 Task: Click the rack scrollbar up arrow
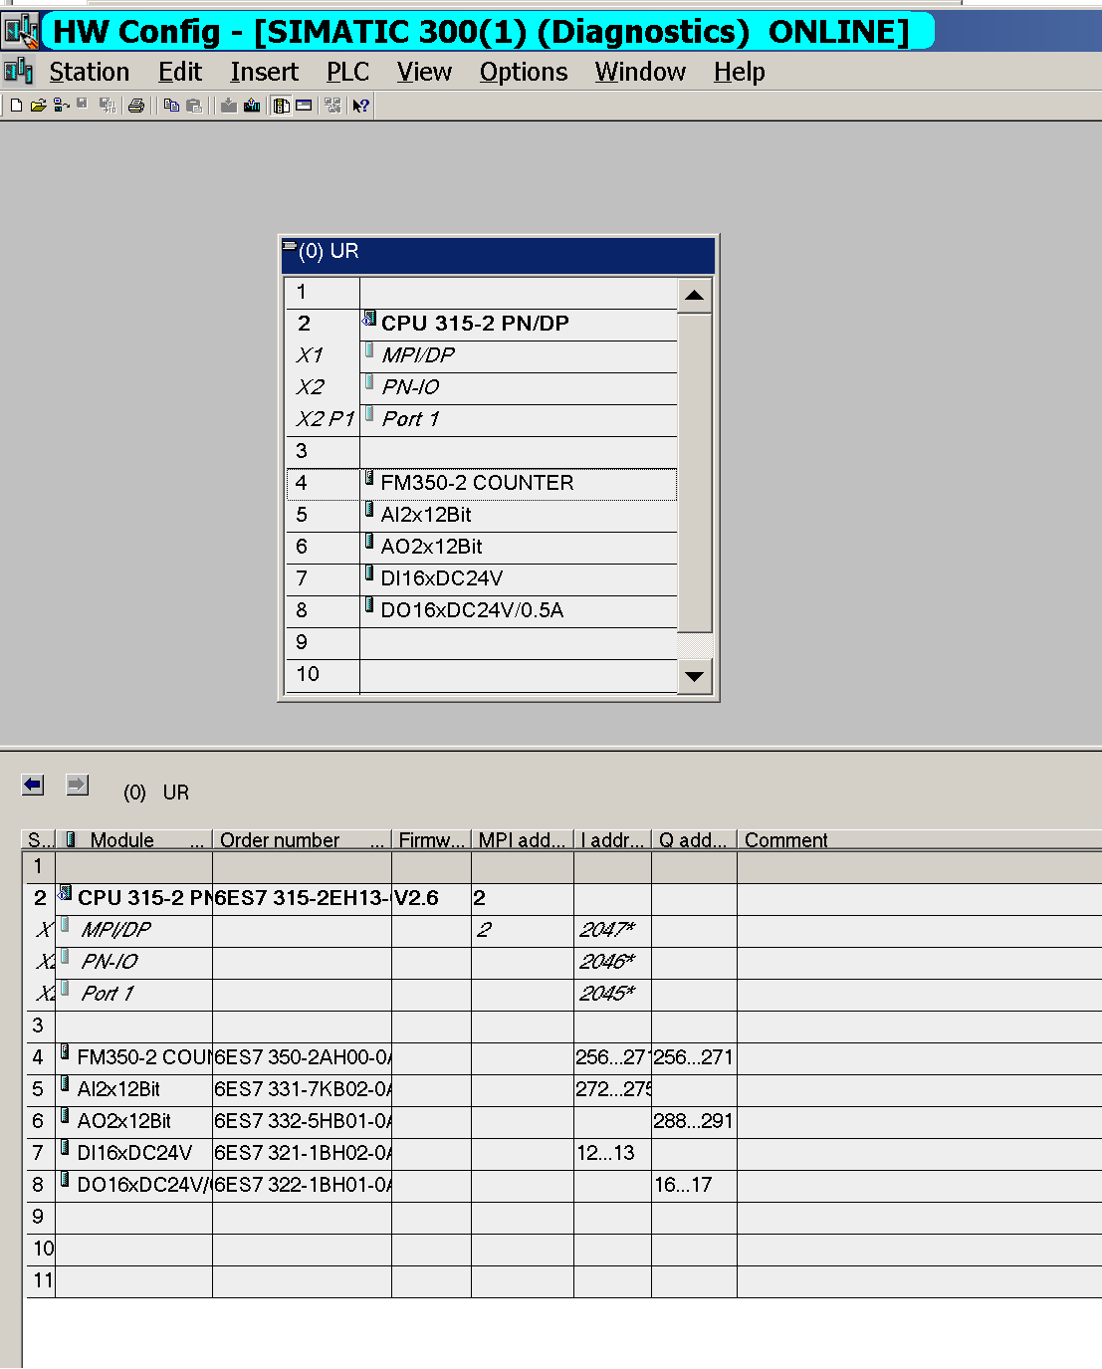(x=695, y=296)
